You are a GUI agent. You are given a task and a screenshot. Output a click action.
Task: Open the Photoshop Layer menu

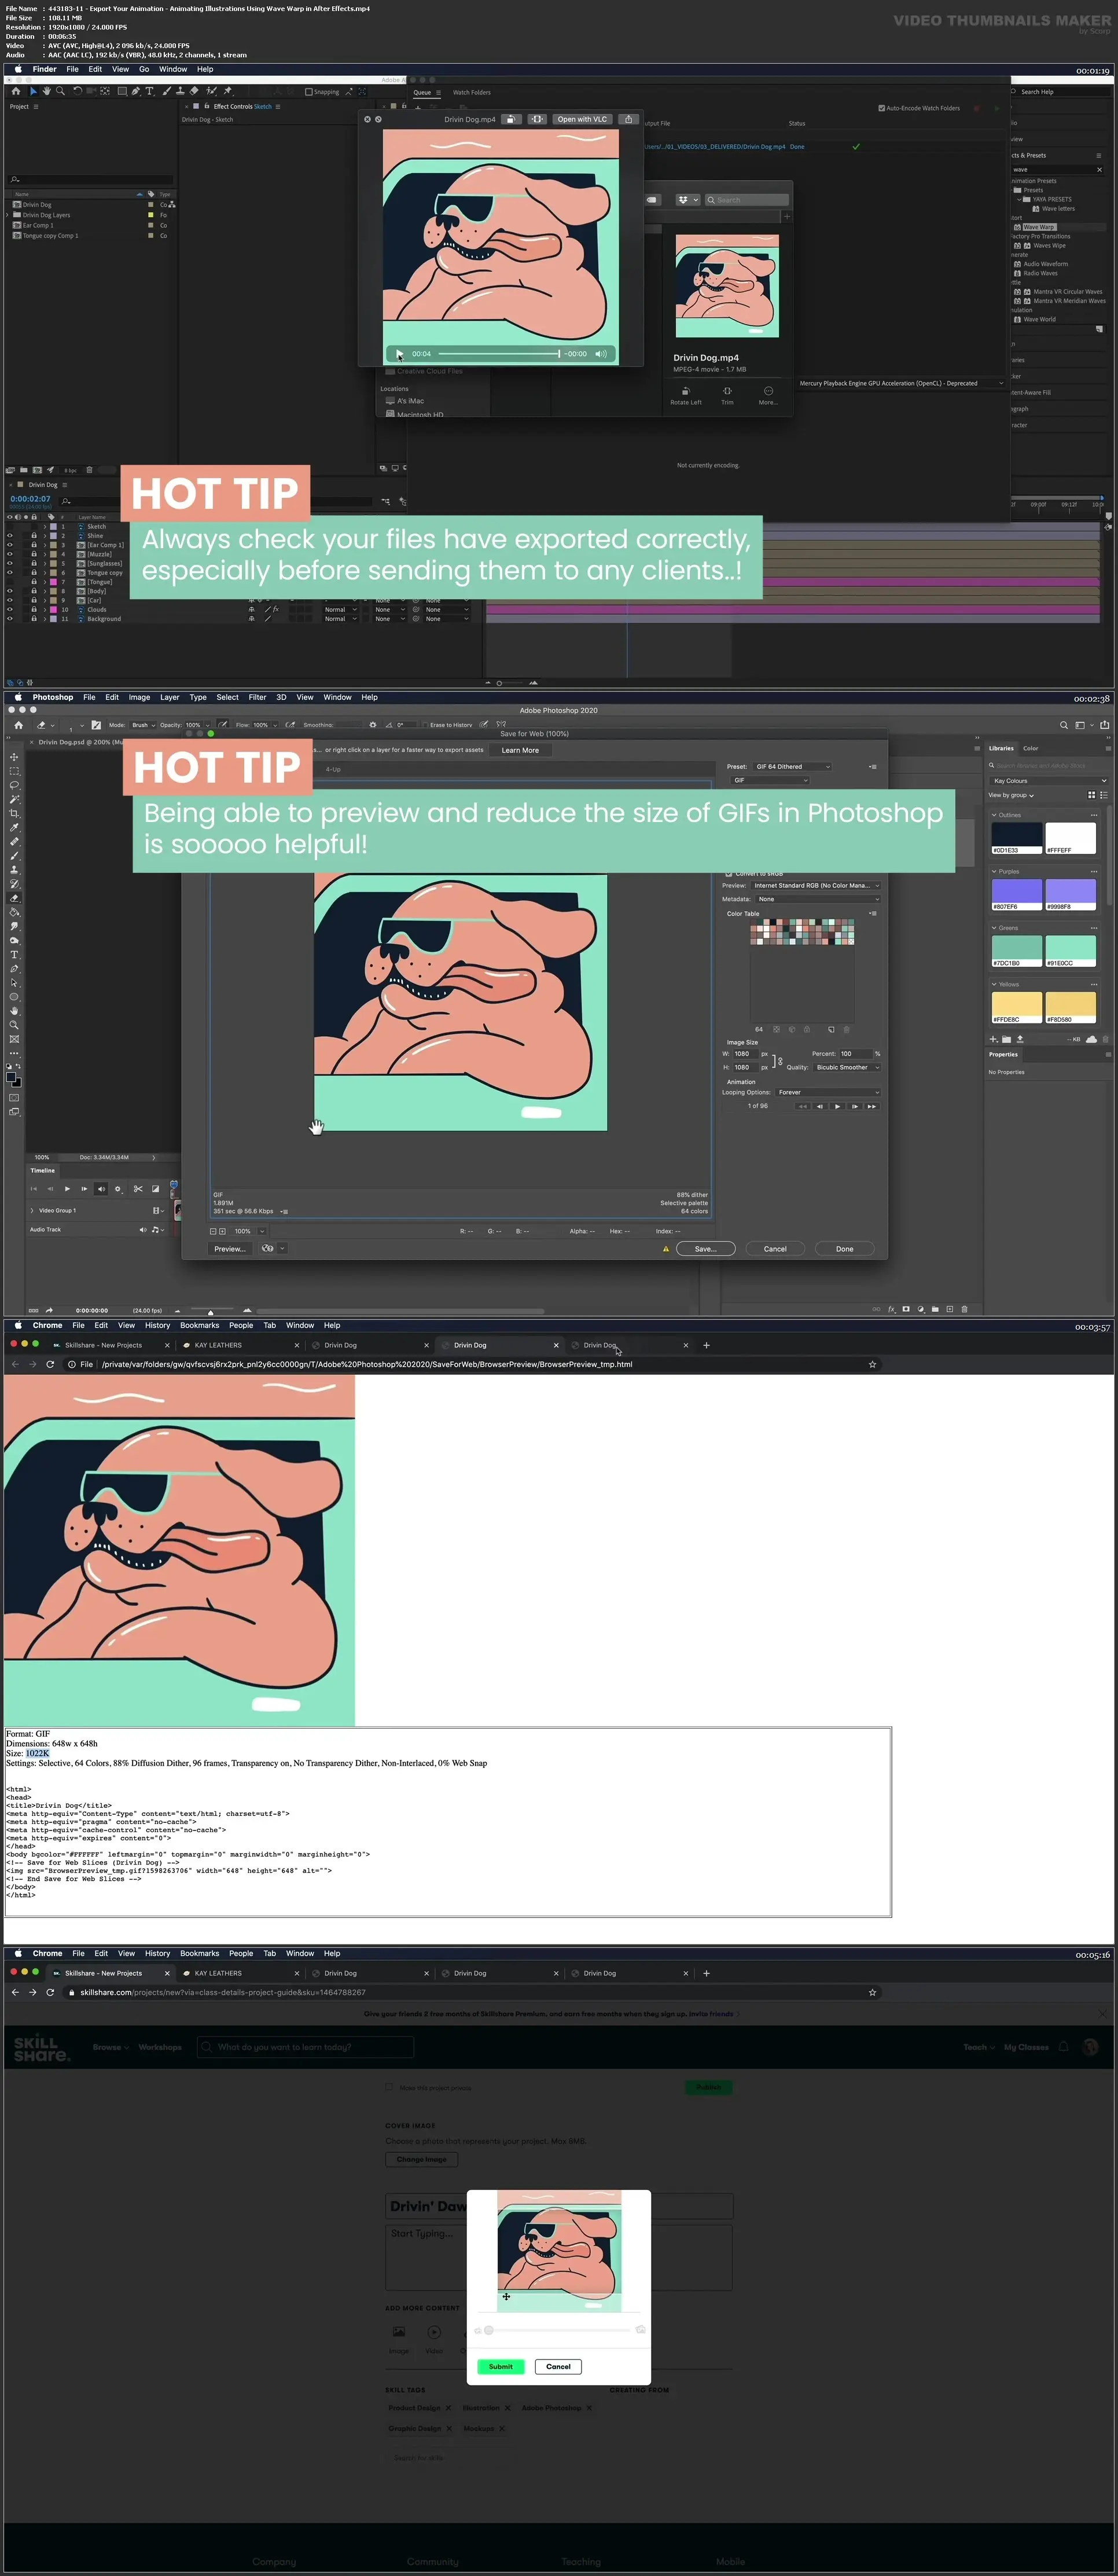tap(170, 697)
